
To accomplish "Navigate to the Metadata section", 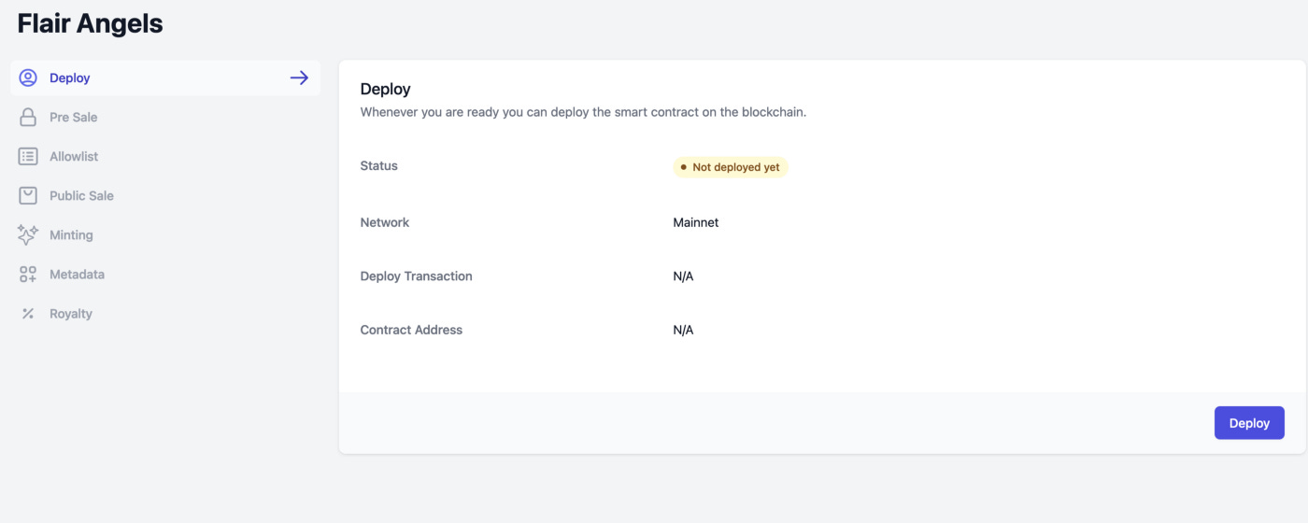I will (77, 275).
